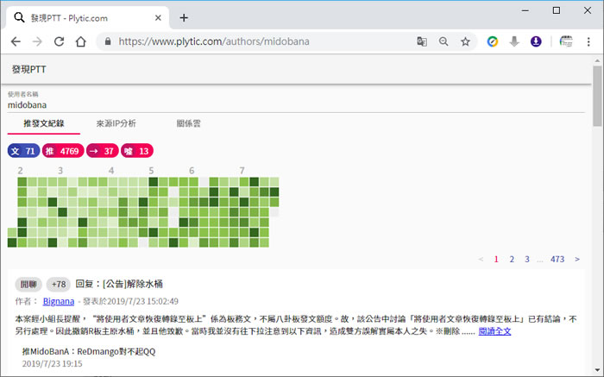Viewport: 604px width, 377px height.
Task: Go to page 1 of results
Action: (496, 259)
